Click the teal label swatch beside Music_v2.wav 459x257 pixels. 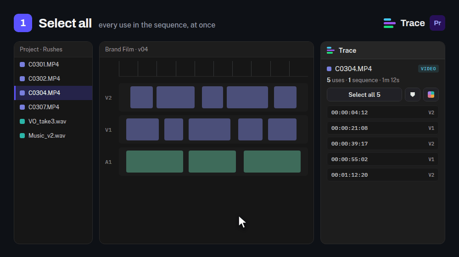point(22,135)
